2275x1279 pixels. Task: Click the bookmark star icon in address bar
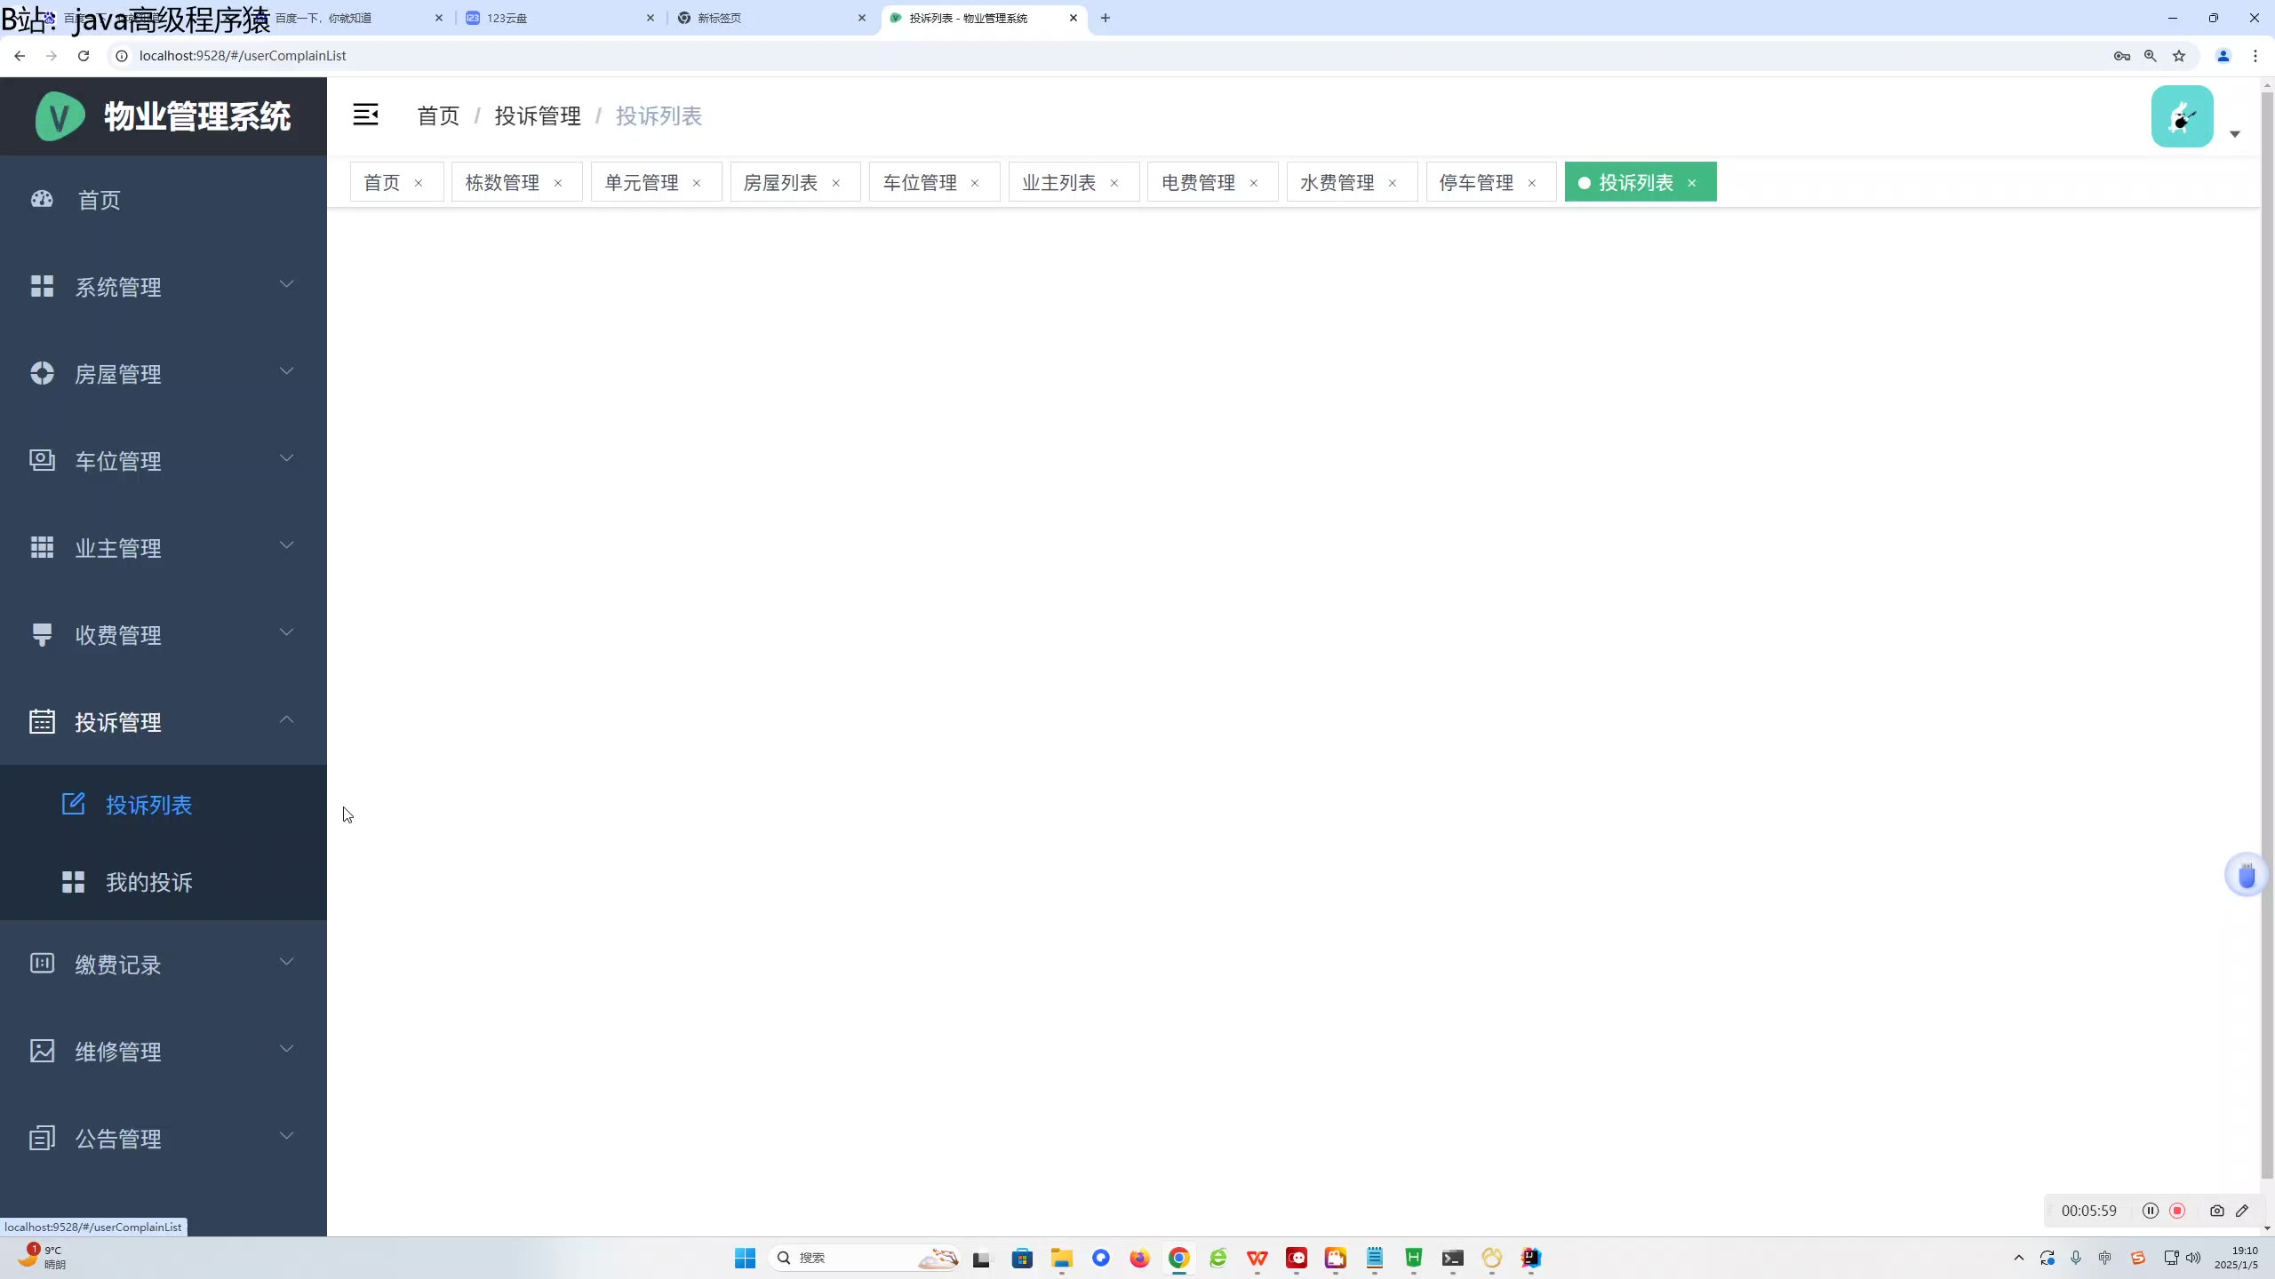(2178, 56)
